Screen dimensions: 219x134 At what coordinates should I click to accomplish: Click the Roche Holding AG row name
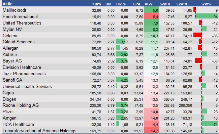[21, 105]
